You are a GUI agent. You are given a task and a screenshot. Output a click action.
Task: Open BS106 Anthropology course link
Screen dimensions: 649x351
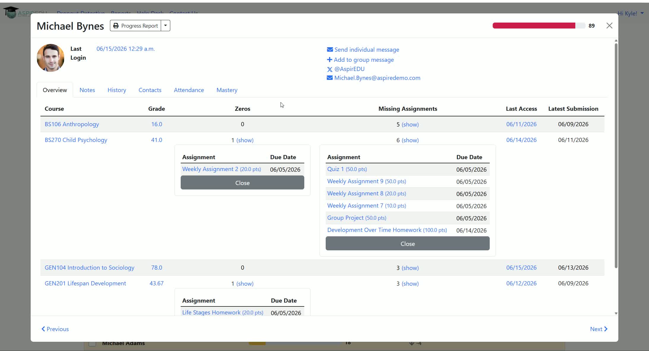[x=72, y=124]
